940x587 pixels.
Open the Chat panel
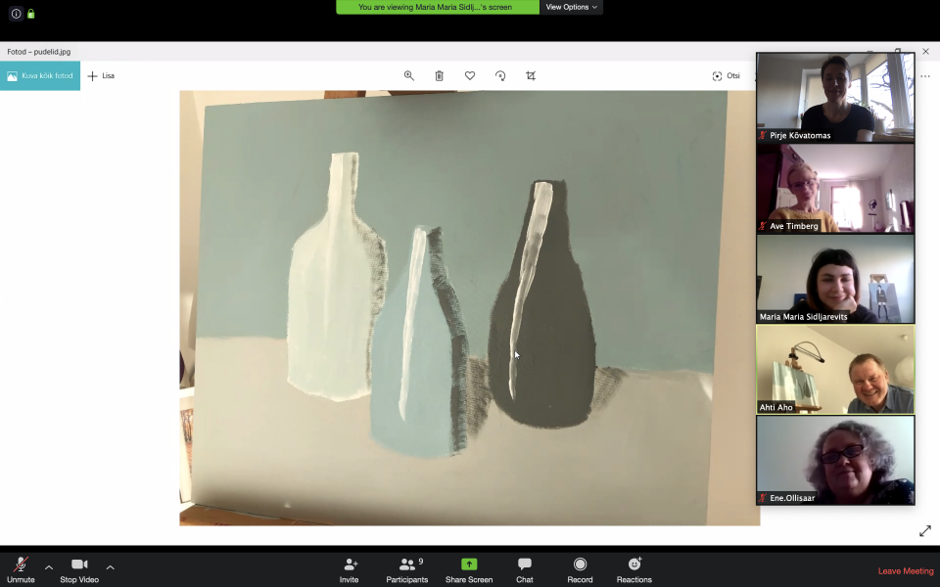(x=525, y=569)
